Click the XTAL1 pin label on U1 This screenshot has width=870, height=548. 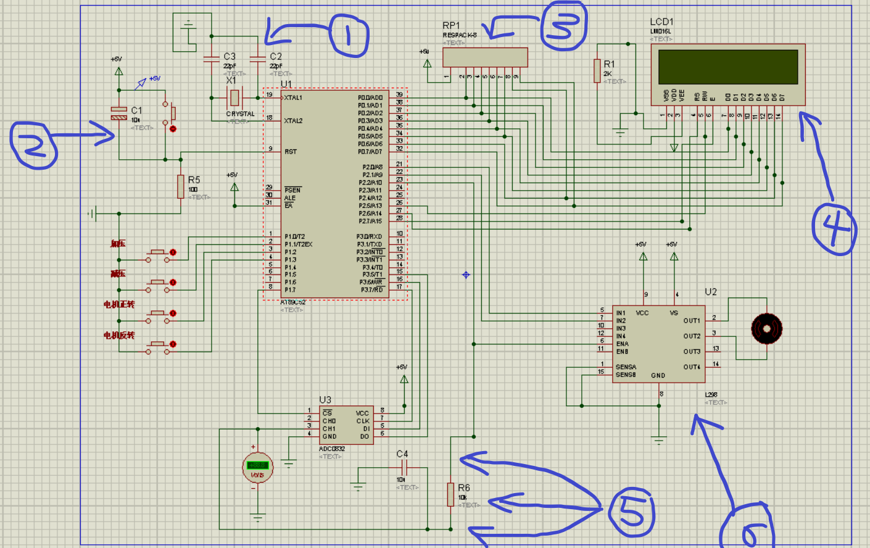(x=293, y=98)
